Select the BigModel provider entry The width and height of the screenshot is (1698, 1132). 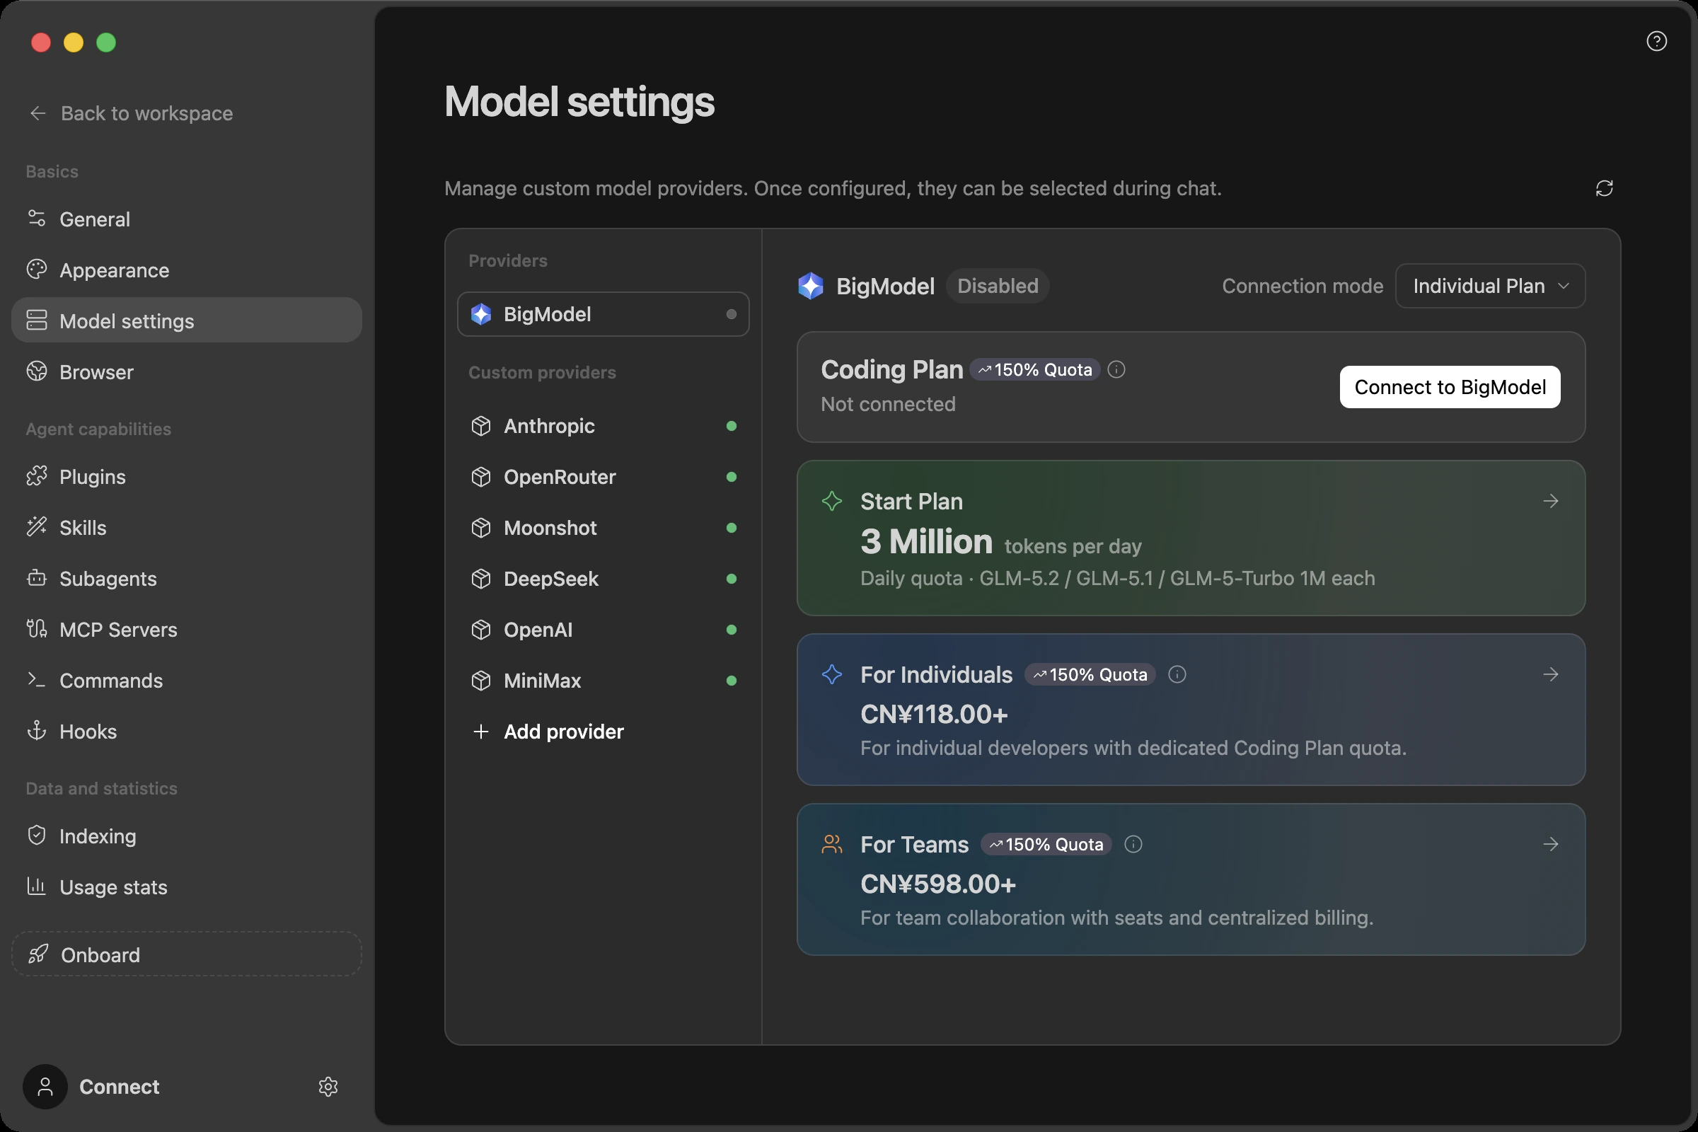click(603, 314)
